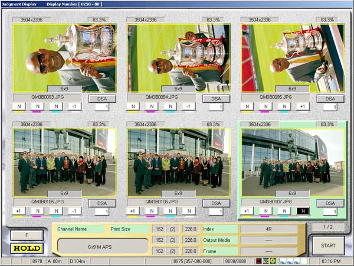Click DSA button for QM0B0093.JPG
Screen dimensions: 354x266
[102, 99]
